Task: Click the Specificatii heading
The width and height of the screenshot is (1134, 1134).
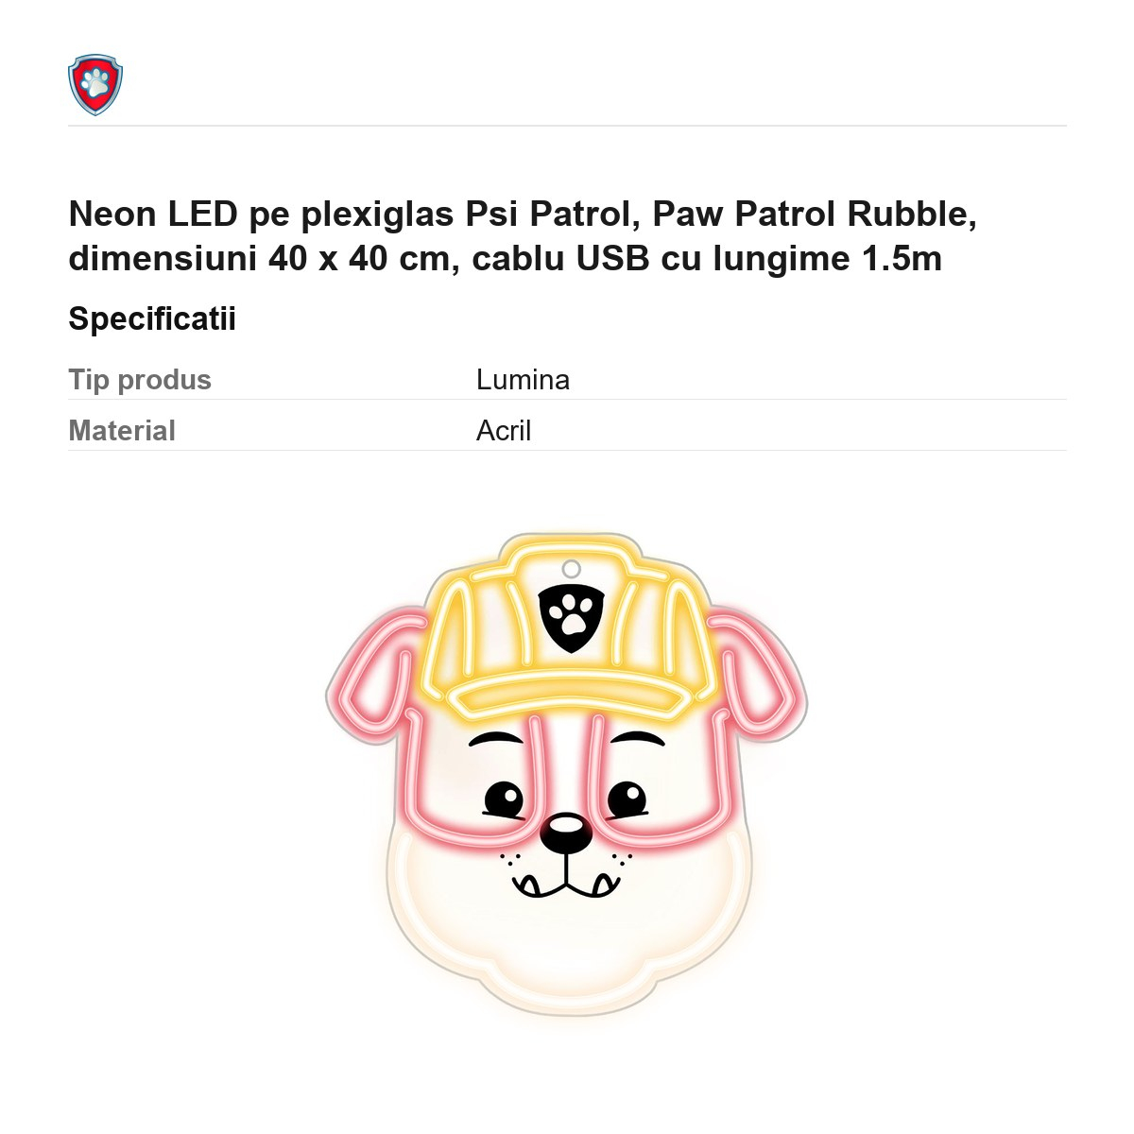Action: pos(152,319)
